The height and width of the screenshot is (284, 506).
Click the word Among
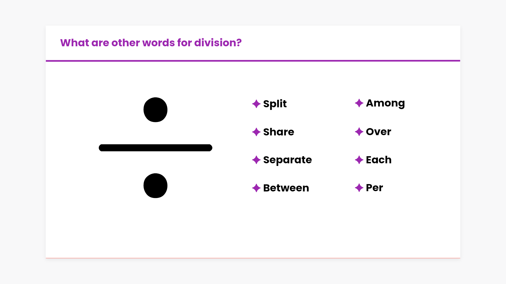pyautogui.click(x=385, y=103)
